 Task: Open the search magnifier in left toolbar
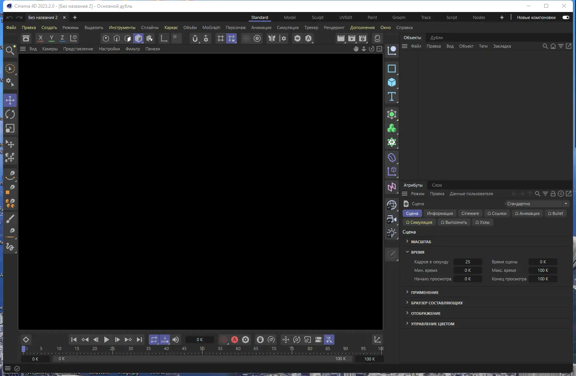[10, 50]
